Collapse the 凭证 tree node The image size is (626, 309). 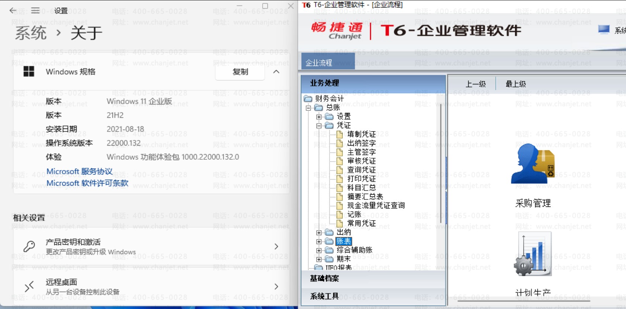319,126
